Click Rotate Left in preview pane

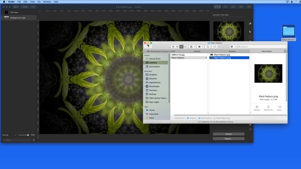268,108
